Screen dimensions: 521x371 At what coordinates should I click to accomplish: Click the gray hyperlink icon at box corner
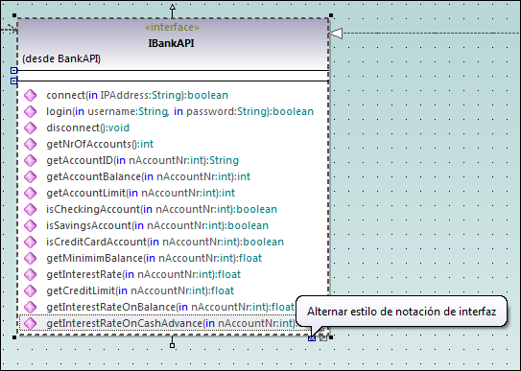[x=323, y=337]
